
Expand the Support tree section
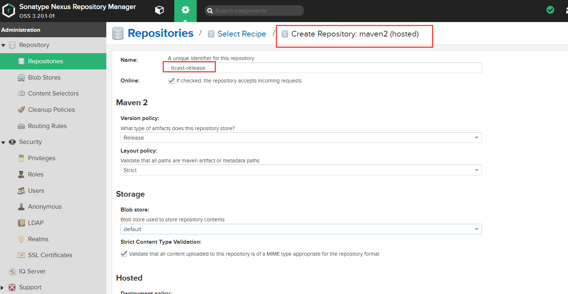tap(2, 288)
